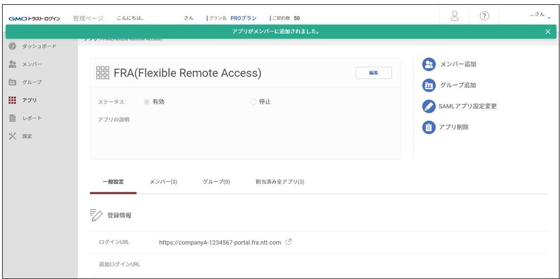
Task: Click the アプリの説明 label
Action: point(114,120)
